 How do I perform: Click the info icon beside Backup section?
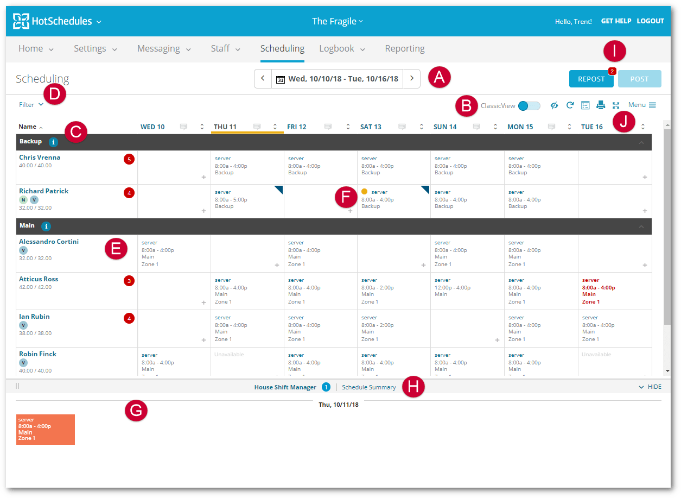click(53, 142)
